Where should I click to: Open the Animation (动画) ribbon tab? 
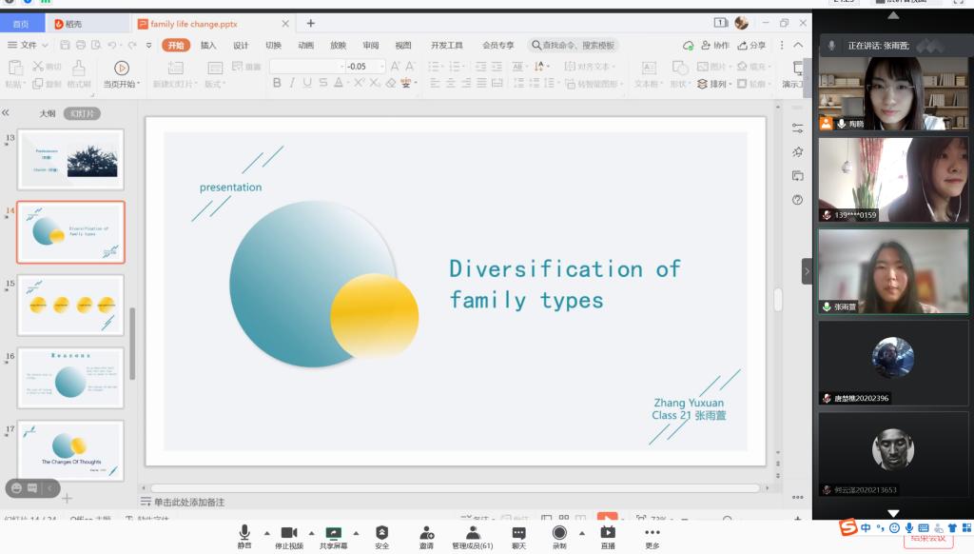(x=305, y=46)
